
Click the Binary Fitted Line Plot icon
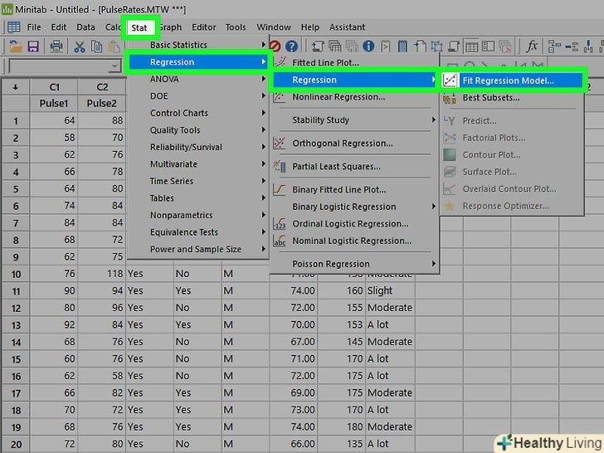[x=280, y=190]
